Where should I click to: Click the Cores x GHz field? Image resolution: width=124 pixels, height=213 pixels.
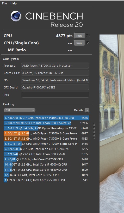[x=55, y=73]
